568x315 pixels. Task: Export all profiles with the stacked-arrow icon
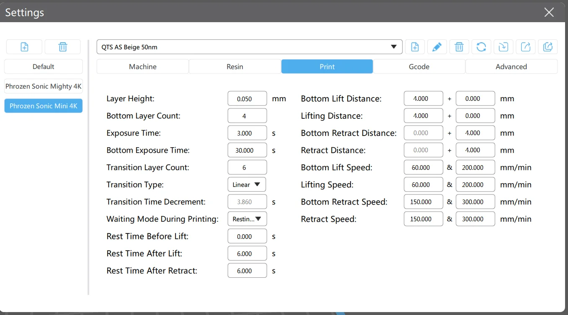tap(548, 47)
